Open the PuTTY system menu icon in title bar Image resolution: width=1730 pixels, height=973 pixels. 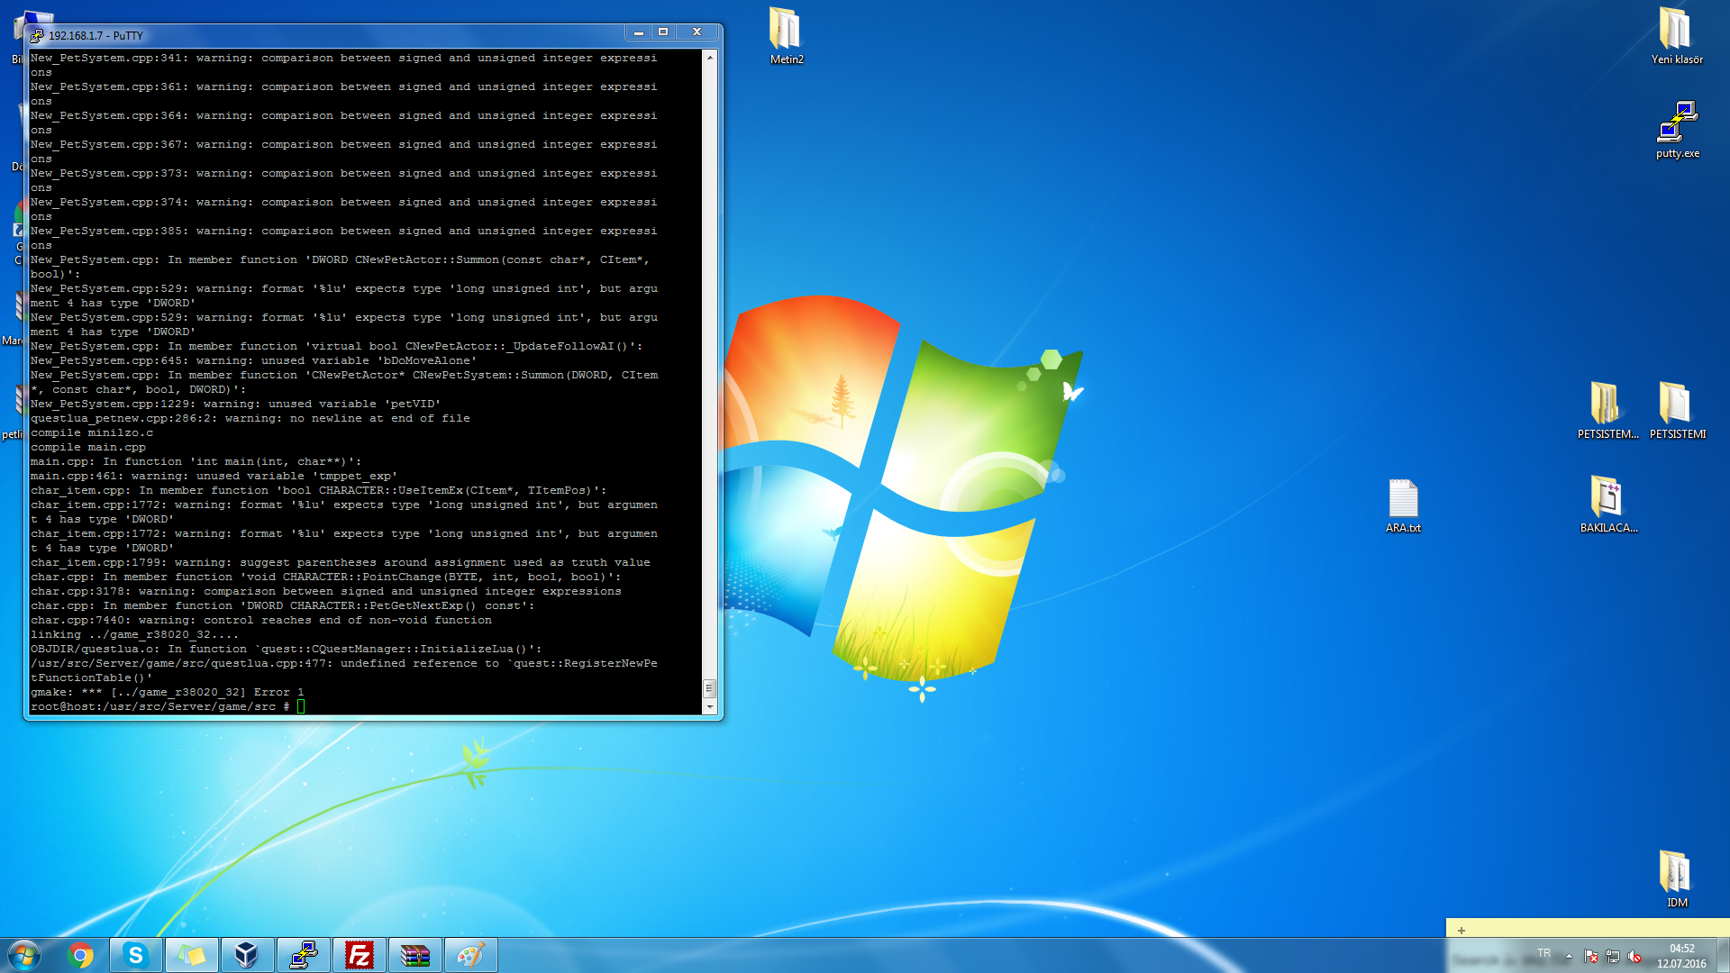[36, 35]
